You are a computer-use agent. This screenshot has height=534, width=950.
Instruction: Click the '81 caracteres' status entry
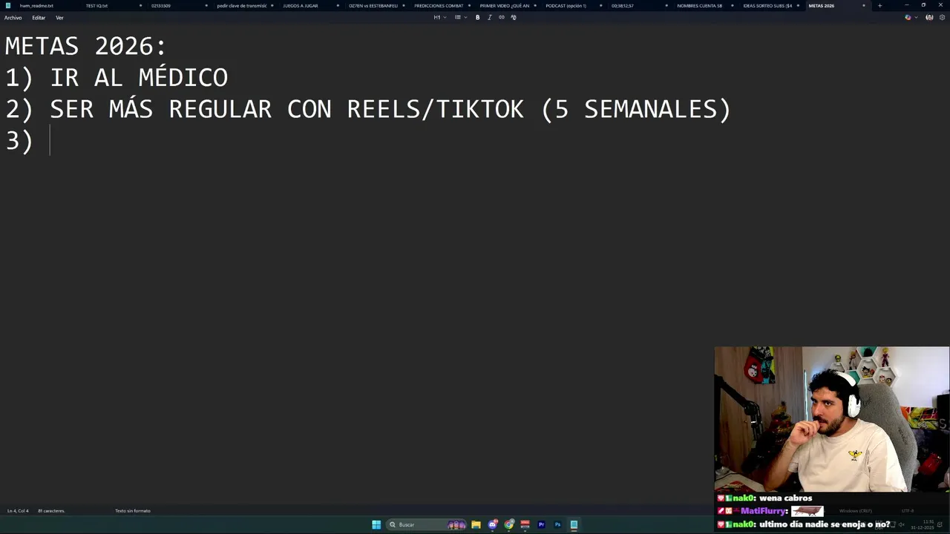pyautogui.click(x=51, y=511)
